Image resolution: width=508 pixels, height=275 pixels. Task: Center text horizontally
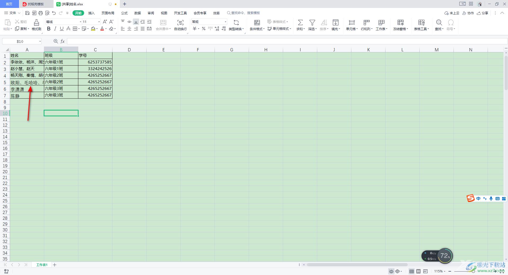click(x=129, y=29)
